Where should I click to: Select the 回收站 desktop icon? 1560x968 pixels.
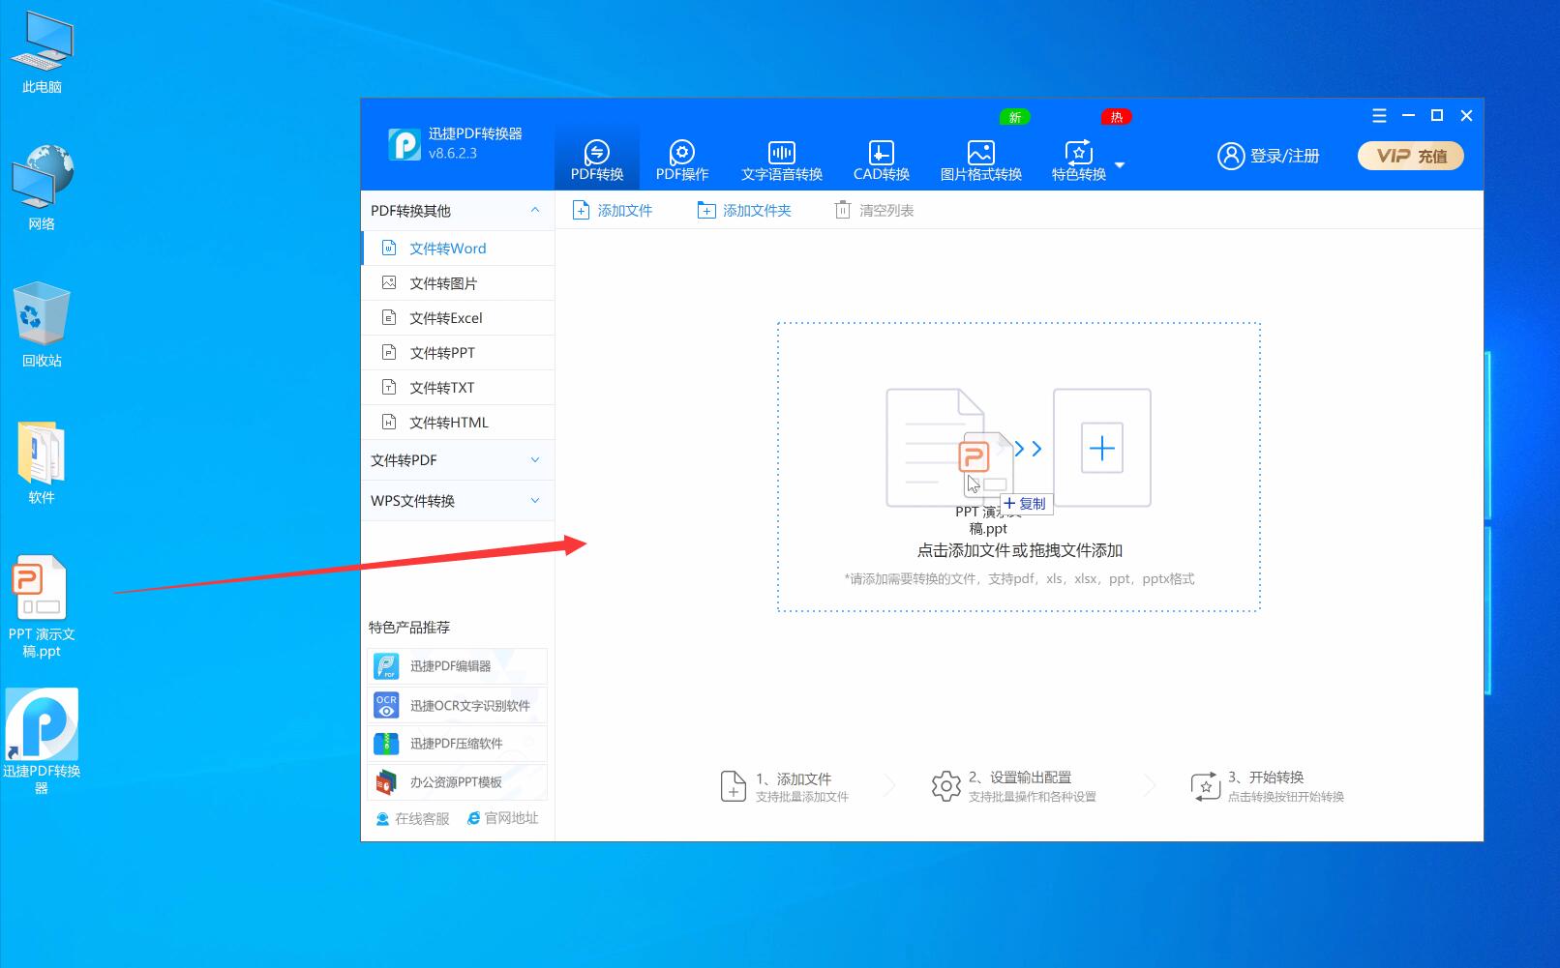[x=42, y=325]
